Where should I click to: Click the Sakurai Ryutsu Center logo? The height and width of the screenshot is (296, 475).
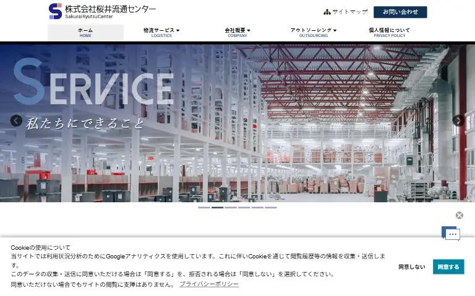click(x=102, y=12)
